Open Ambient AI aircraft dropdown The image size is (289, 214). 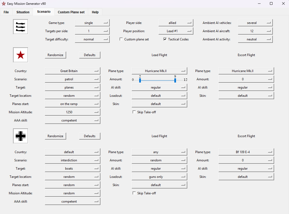tap(255, 31)
